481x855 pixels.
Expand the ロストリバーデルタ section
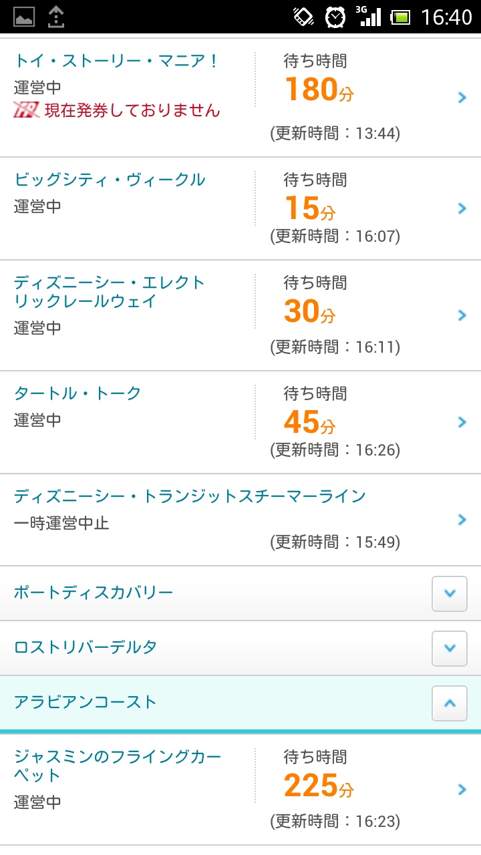point(450,648)
